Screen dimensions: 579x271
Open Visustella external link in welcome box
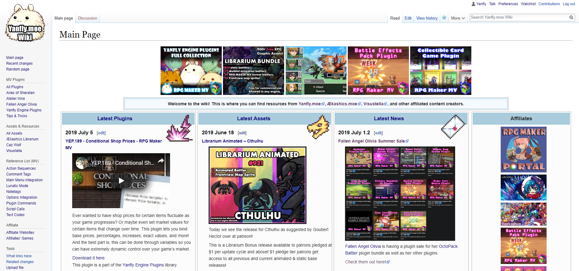point(375,104)
